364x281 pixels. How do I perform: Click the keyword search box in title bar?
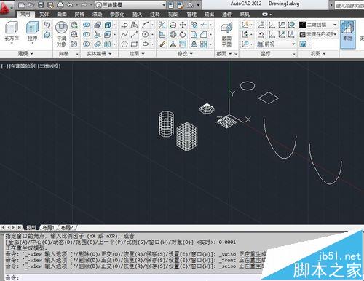click(x=349, y=5)
